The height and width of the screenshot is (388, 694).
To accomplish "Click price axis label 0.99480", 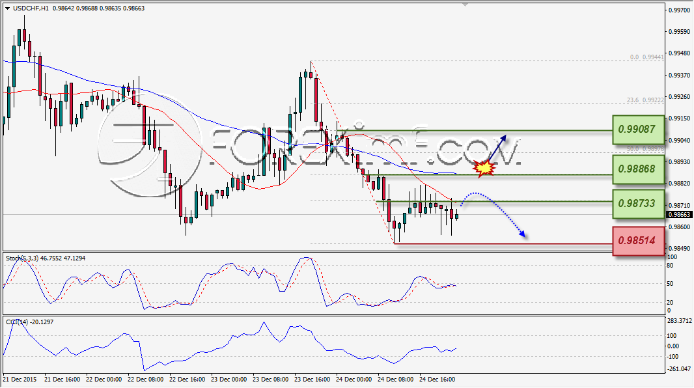I will (679, 53).
